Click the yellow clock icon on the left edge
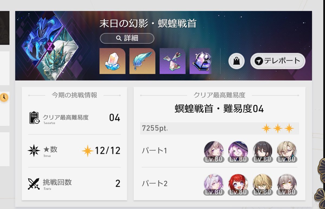This screenshot has height=209, width=325. point(4,97)
